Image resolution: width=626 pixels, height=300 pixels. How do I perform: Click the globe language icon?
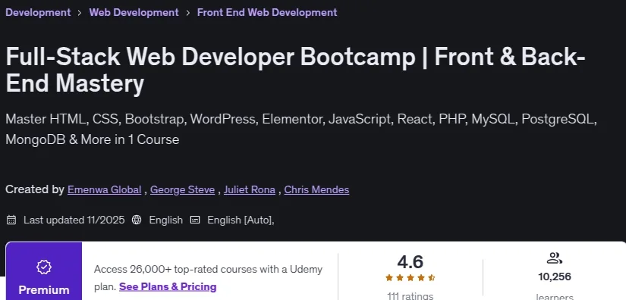[x=137, y=220]
